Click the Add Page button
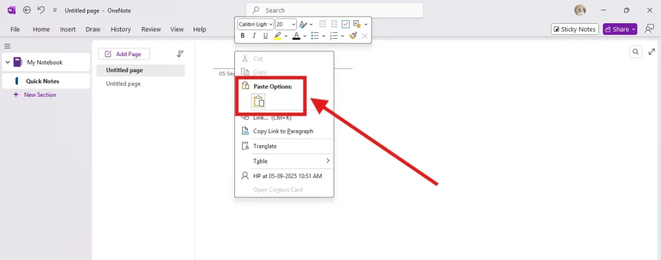Screen dimensions: 661x260 pyautogui.click(x=124, y=54)
